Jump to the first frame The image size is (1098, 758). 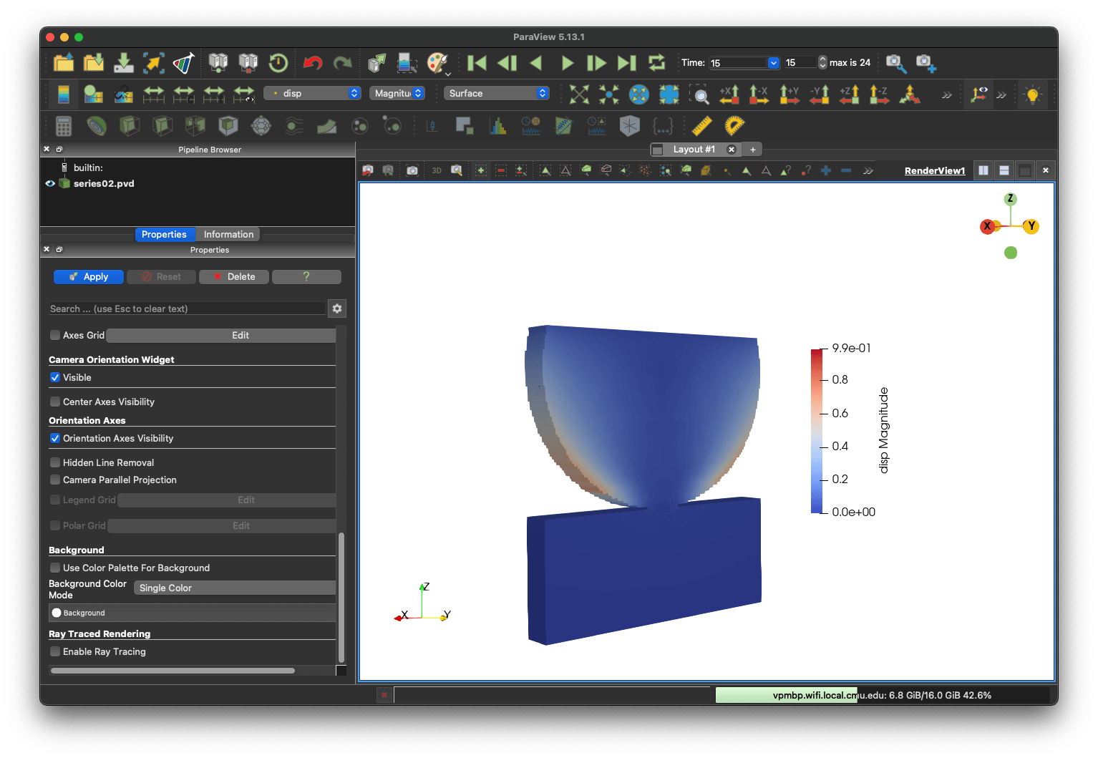coord(477,63)
